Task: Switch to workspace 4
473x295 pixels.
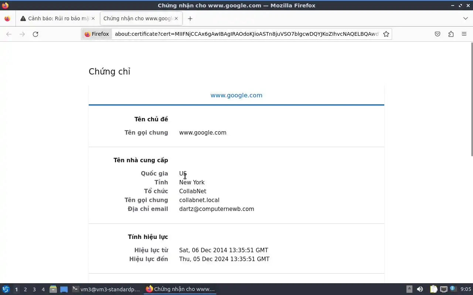Action: click(43, 289)
